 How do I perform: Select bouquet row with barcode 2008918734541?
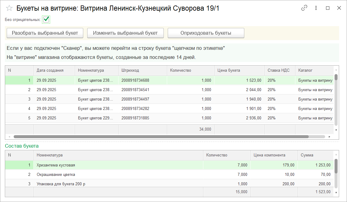pos(135,90)
